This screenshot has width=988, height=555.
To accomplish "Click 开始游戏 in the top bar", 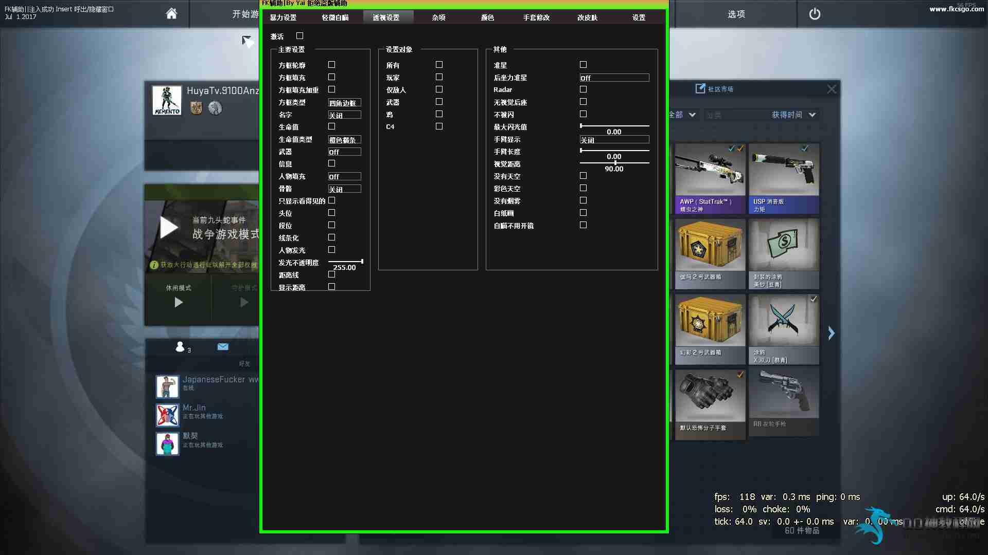I will 245,14.
